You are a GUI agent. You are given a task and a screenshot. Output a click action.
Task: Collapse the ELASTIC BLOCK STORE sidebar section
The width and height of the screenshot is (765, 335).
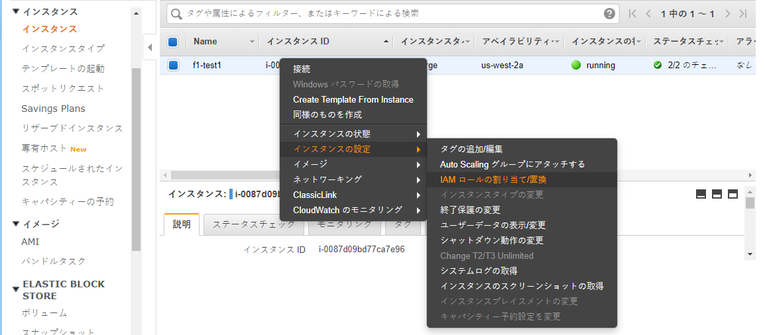coord(15,289)
